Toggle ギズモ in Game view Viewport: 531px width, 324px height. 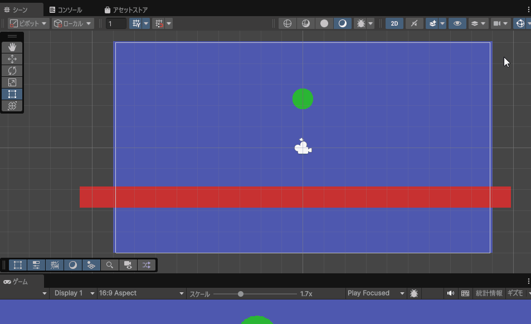[515, 293]
